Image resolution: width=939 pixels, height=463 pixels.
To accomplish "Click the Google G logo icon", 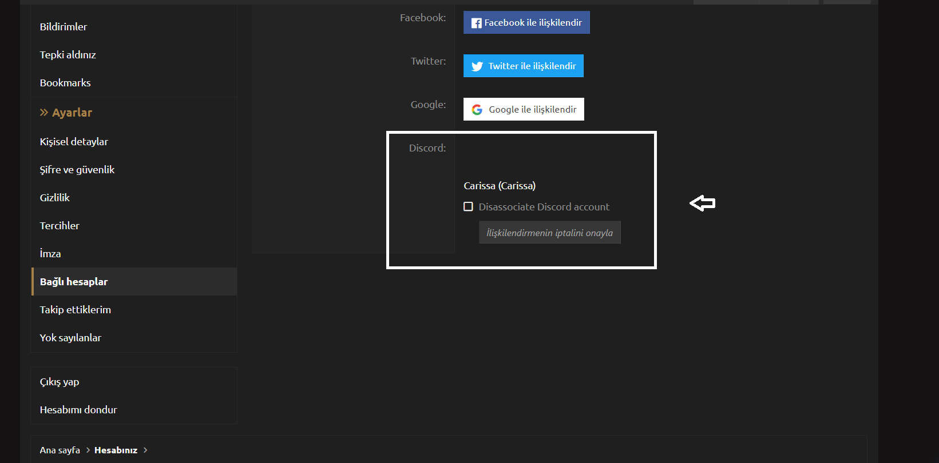I will [x=477, y=110].
